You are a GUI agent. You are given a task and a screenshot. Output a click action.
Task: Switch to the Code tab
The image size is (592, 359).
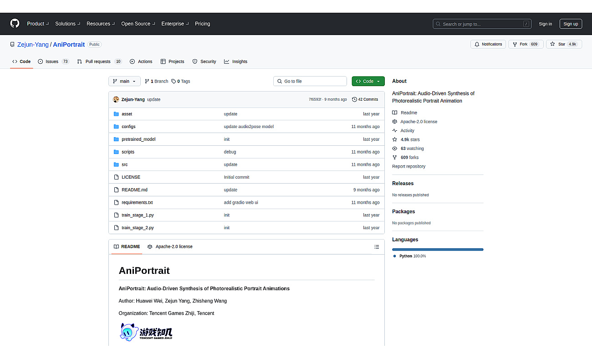(21, 62)
